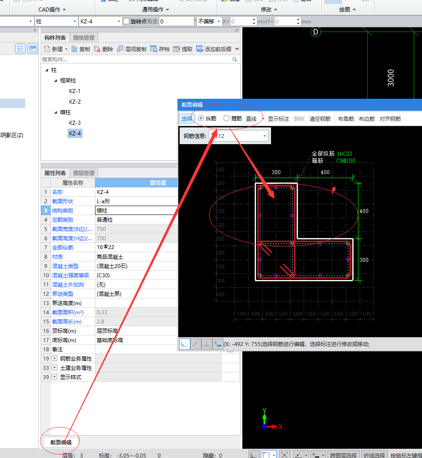
Task: Switch to the 构件列表 tab
Action: coord(55,37)
